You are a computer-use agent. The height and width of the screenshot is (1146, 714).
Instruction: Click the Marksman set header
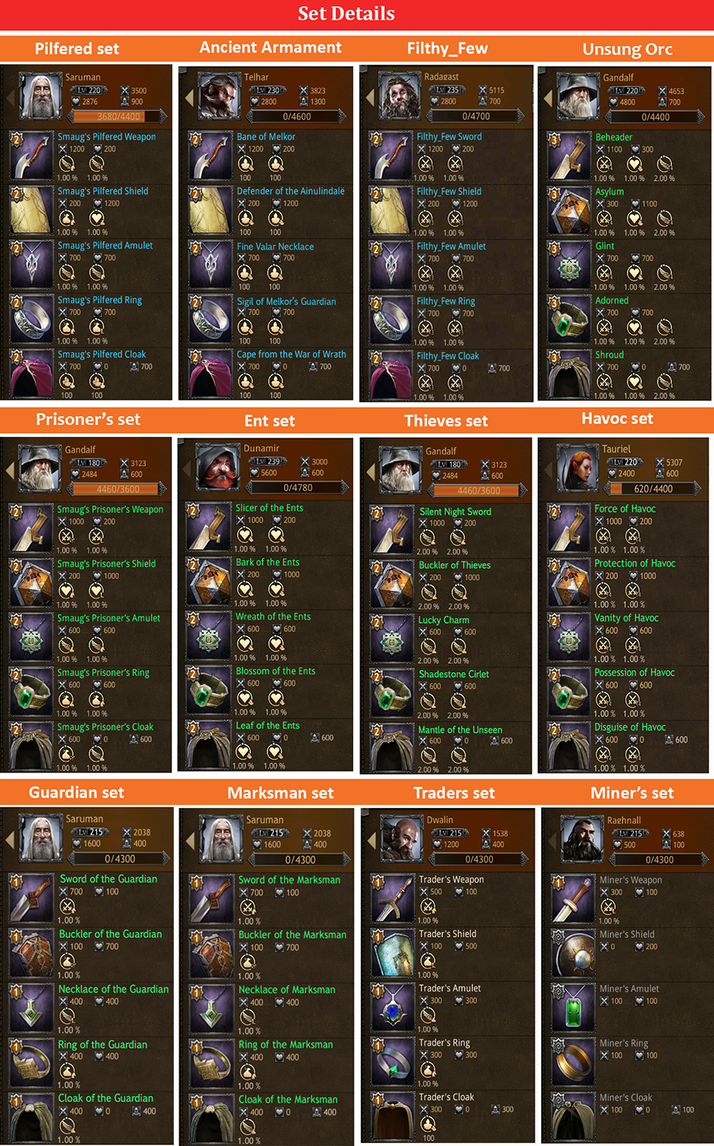click(281, 793)
